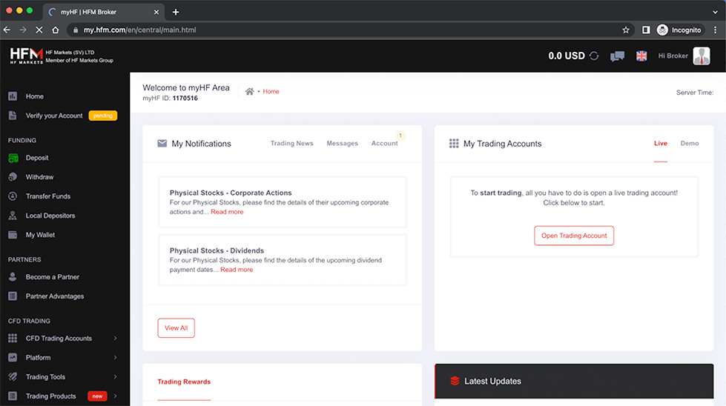Click the Become a Partner user icon
Viewport: 726px width, 406px height.
pos(13,276)
